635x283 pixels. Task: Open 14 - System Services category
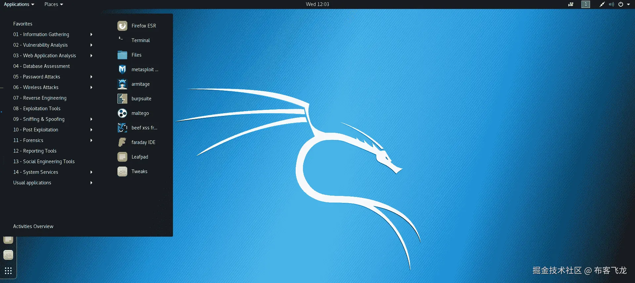pos(36,172)
